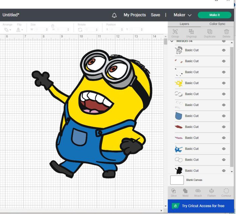Click the Ungroup icon
Viewport: 236px width, 214px height.
pos(191,33)
